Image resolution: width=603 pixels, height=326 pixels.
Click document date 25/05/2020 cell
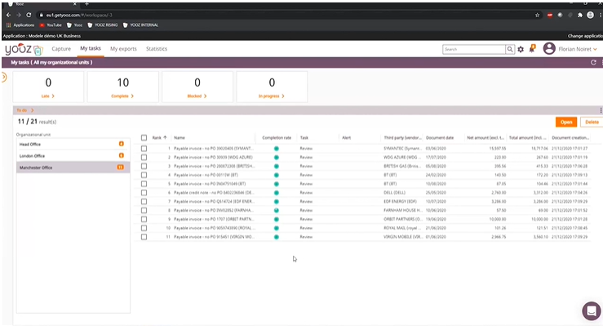pyautogui.click(x=436, y=193)
